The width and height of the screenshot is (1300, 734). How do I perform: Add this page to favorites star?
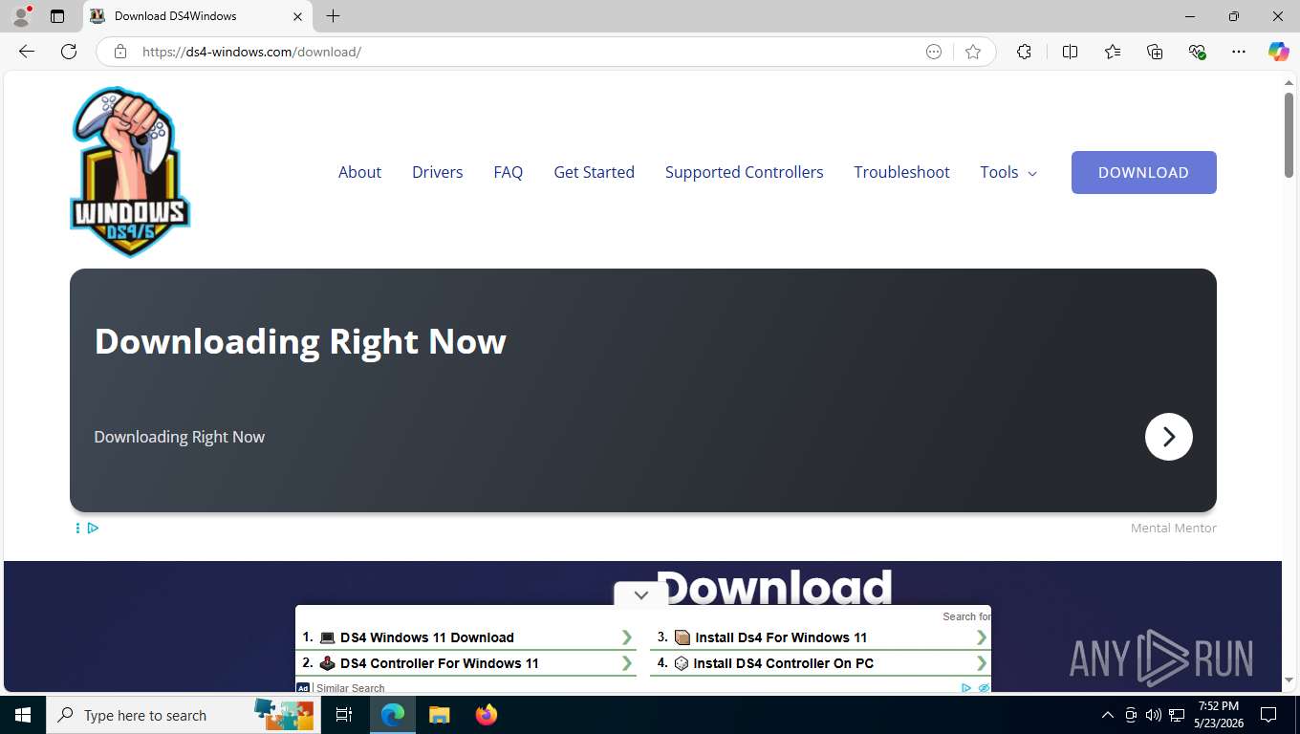[x=973, y=52]
